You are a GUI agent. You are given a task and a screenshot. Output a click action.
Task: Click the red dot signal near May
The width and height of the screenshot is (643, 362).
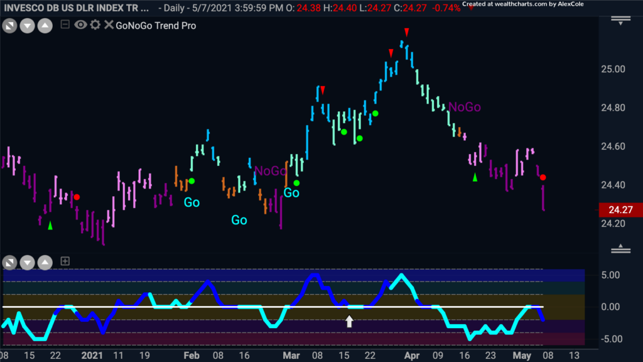[543, 177]
